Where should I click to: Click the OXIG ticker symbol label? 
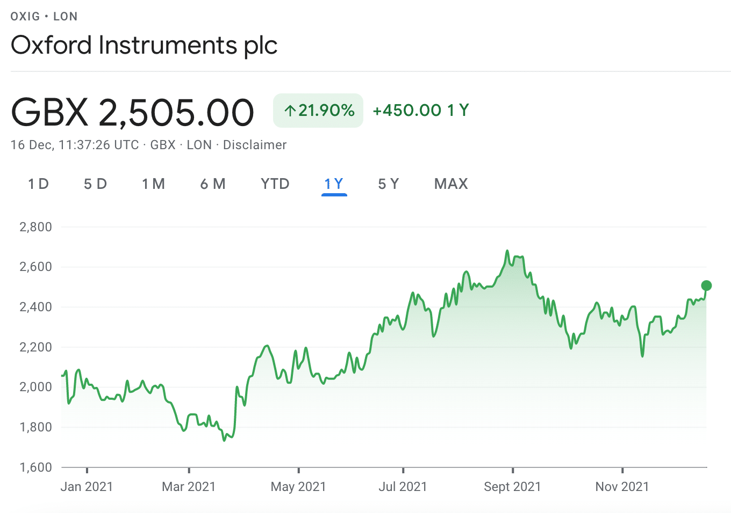click(x=25, y=17)
